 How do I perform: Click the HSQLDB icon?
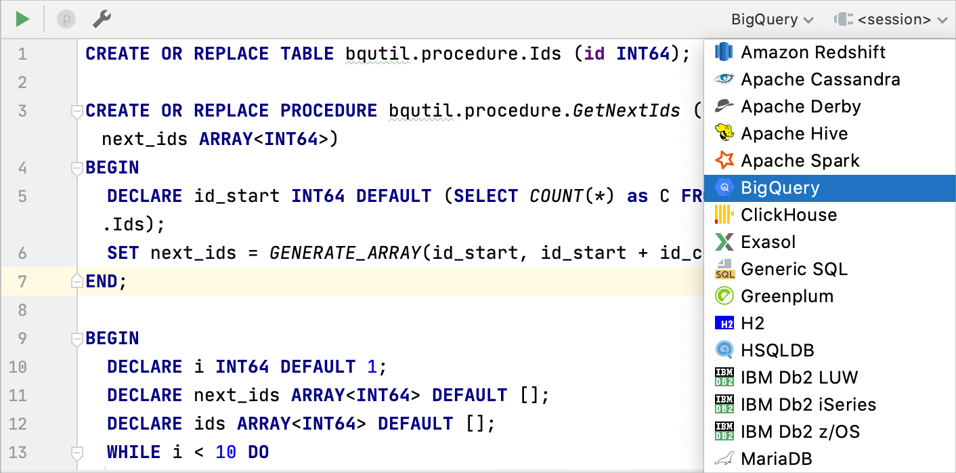point(724,350)
